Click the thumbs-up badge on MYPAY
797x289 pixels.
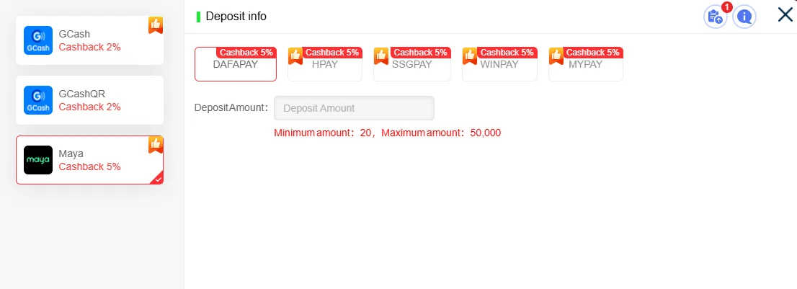pos(556,56)
